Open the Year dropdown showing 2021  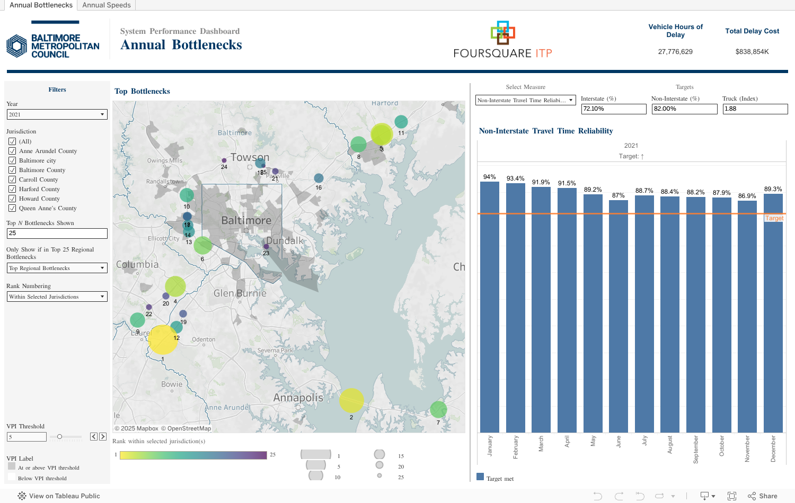point(57,114)
